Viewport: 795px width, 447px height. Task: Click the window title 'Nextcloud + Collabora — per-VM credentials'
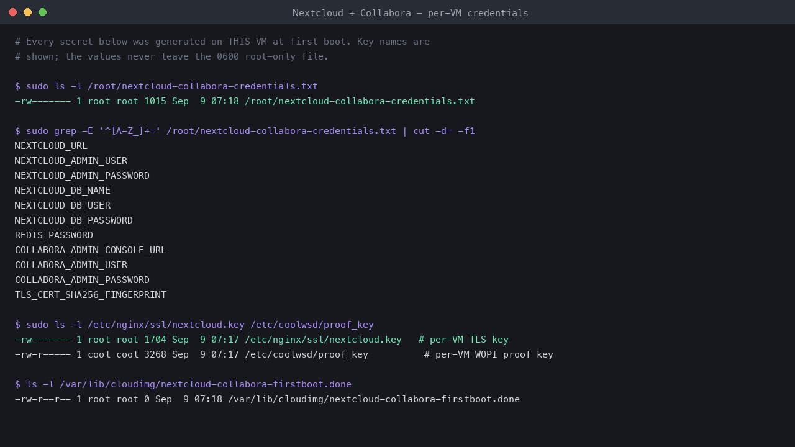(x=411, y=12)
